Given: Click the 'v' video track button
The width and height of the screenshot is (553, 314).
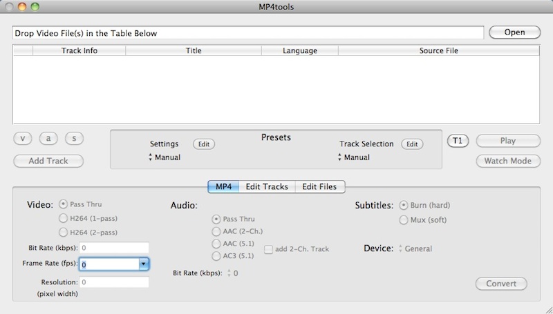Looking at the screenshot, I should click(23, 139).
